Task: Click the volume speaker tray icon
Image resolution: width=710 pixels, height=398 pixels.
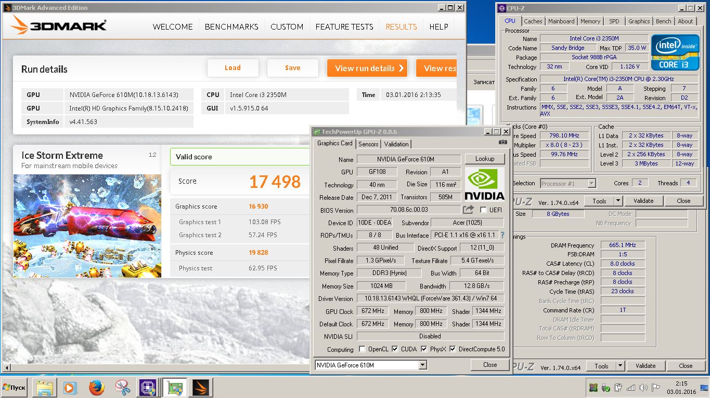Action: point(643,388)
